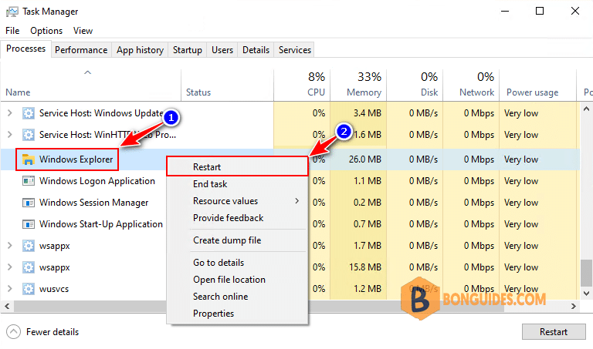Viewport: 593px width, 349px height.
Task: Click the Fewer details link
Action: coord(53,332)
